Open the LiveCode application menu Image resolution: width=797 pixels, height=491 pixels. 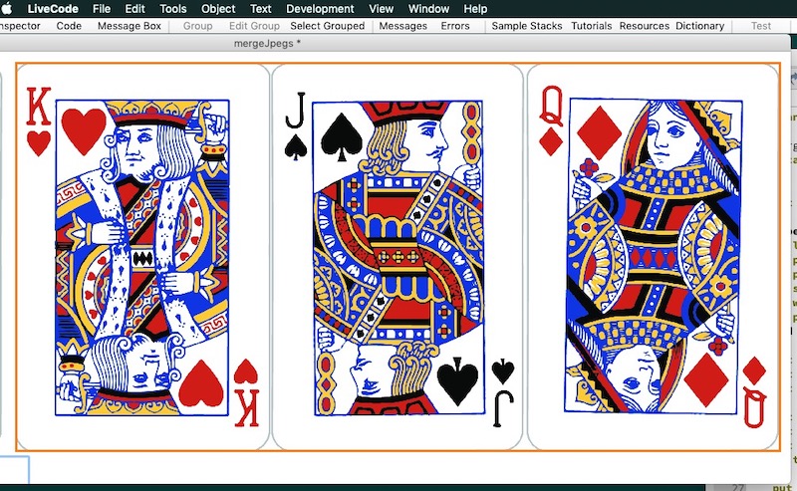pyautogui.click(x=53, y=9)
